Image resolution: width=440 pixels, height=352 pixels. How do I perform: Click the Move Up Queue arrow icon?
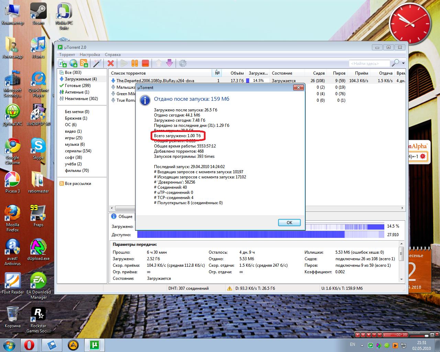pyautogui.click(x=158, y=63)
